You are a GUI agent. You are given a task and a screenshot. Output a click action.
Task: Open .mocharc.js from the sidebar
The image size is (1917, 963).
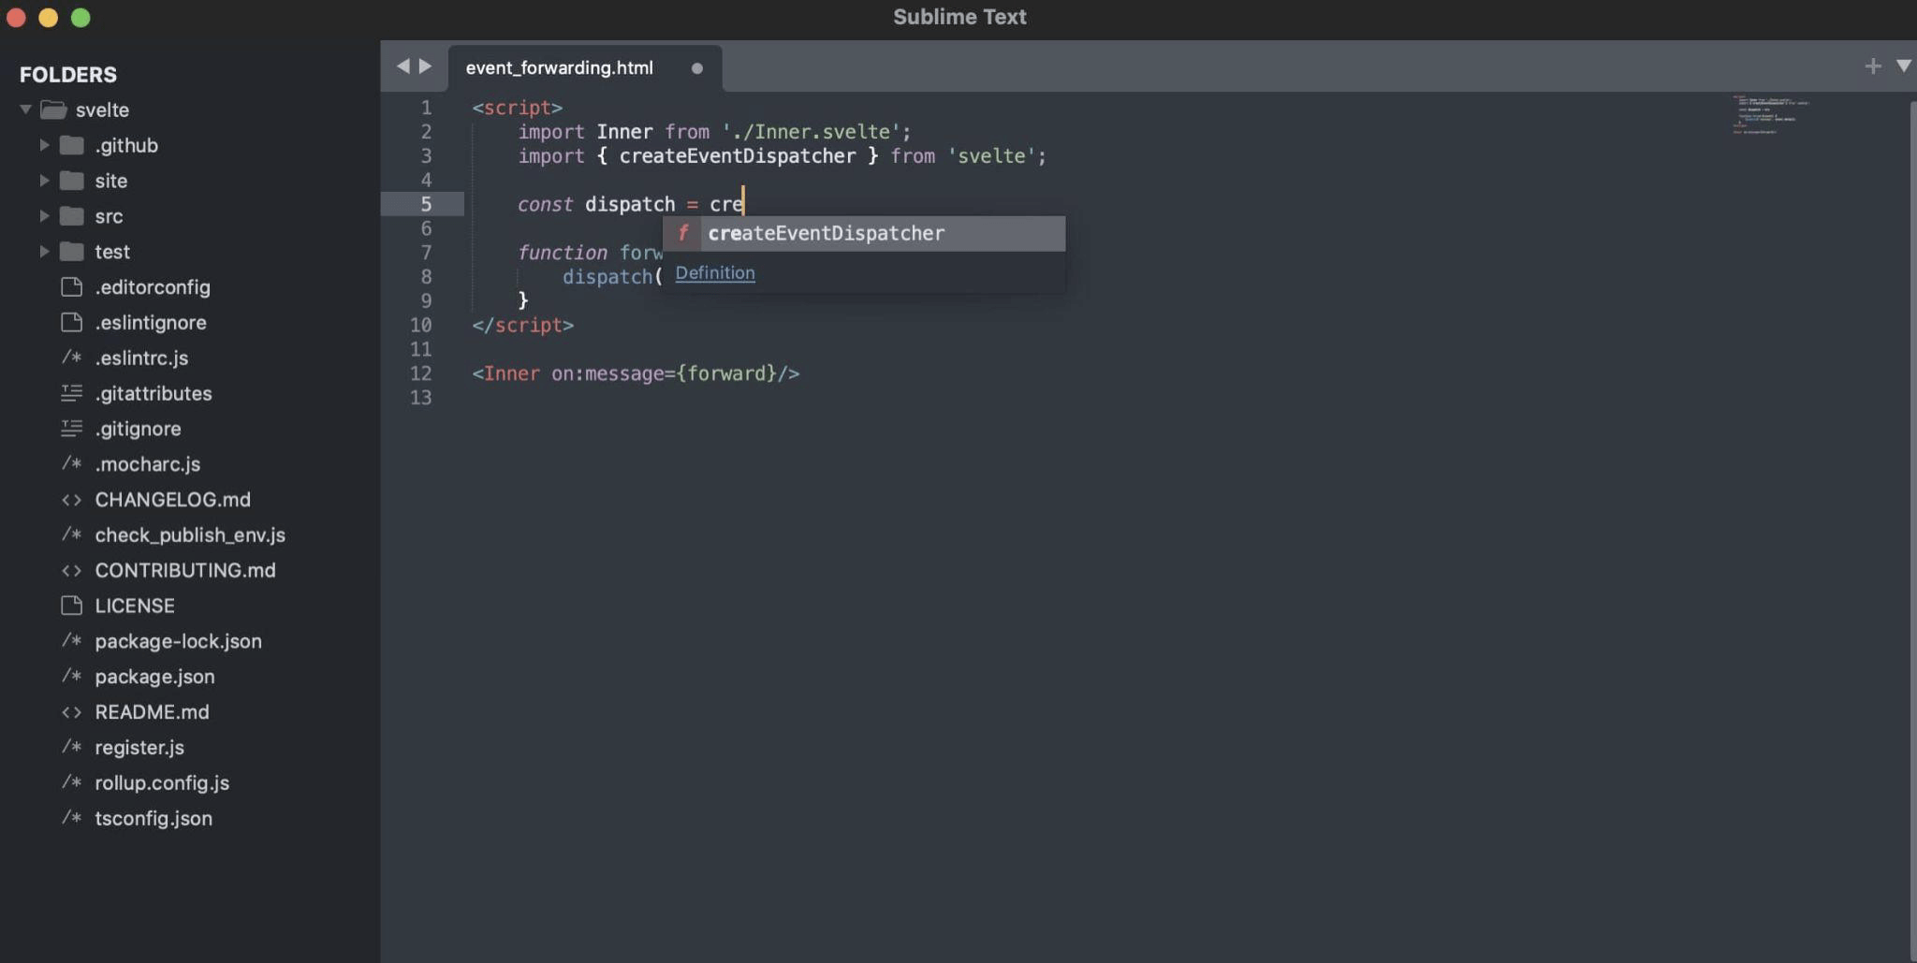[147, 464]
